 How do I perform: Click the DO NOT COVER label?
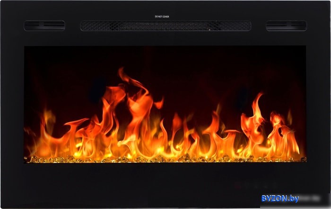tap(162, 17)
